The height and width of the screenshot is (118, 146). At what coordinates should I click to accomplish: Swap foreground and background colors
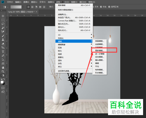click(4, 79)
